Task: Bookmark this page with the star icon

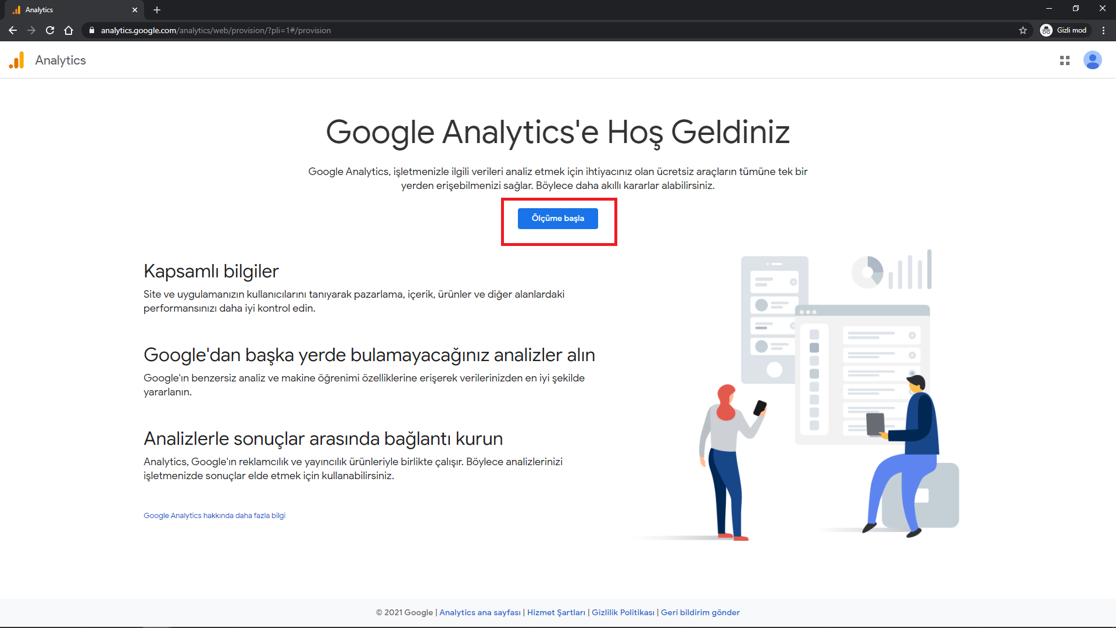Action: click(1023, 30)
